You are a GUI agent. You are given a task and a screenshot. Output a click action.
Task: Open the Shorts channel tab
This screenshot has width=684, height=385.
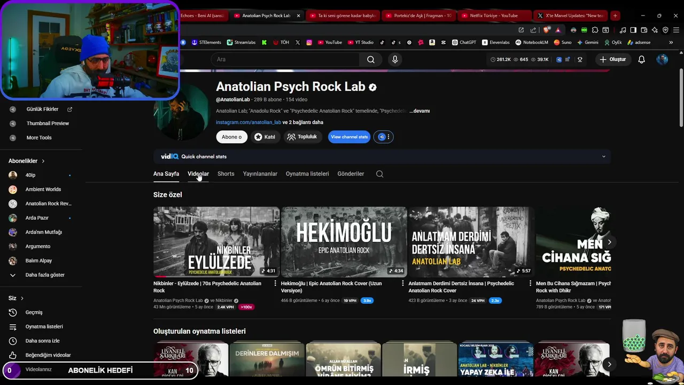[x=226, y=174]
